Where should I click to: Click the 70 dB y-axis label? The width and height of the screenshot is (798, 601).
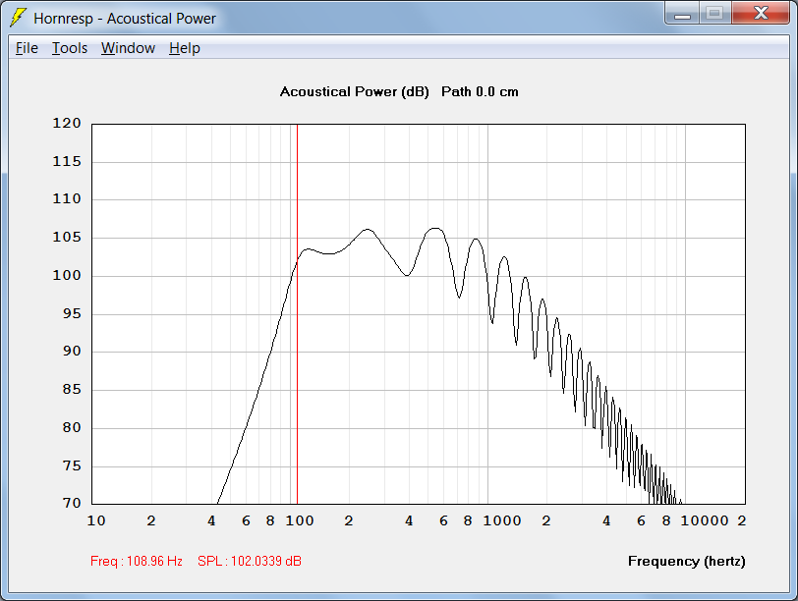coord(72,503)
